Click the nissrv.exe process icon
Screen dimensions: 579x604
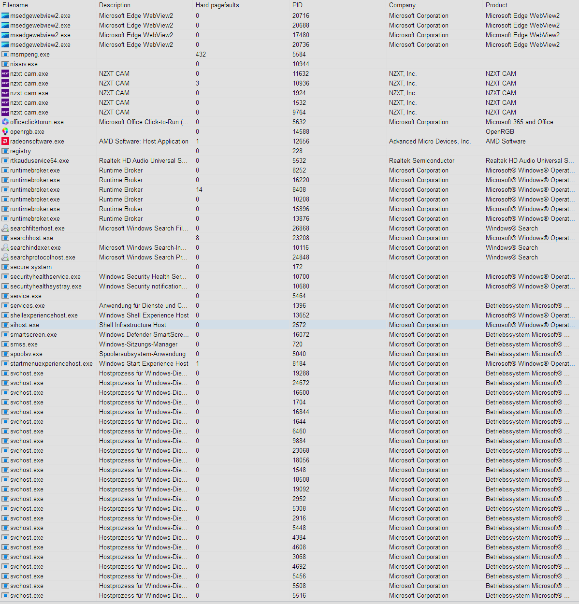5,64
